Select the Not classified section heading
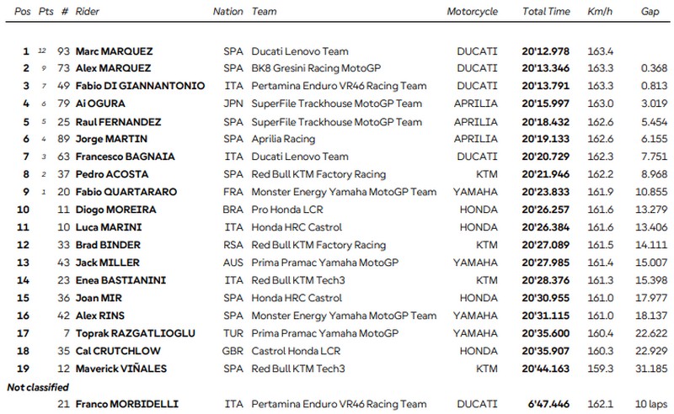674x414 pixels. click(38, 387)
